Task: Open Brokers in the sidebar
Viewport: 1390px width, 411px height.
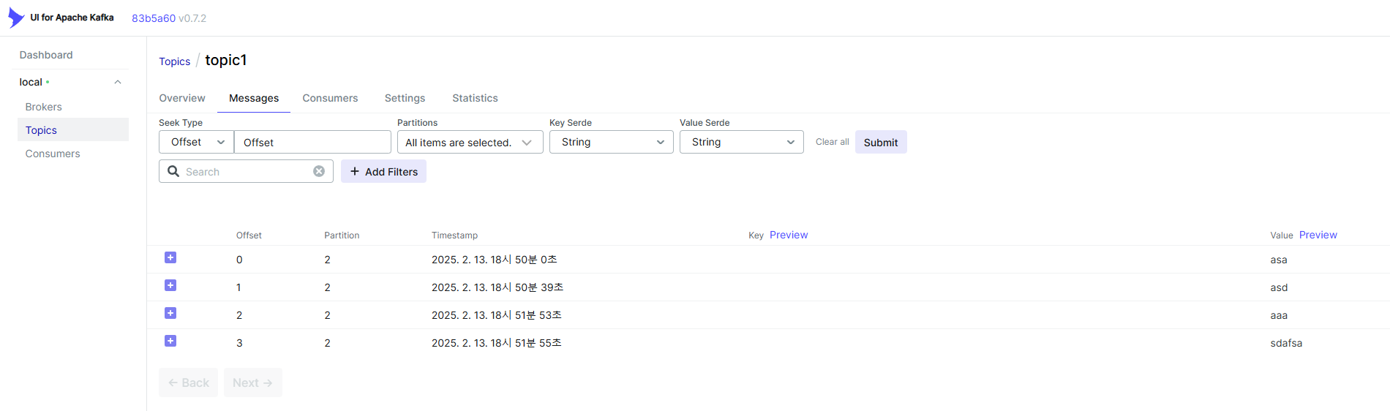Action: point(44,107)
